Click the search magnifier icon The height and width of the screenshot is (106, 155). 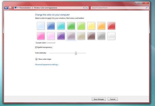(147, 8)
